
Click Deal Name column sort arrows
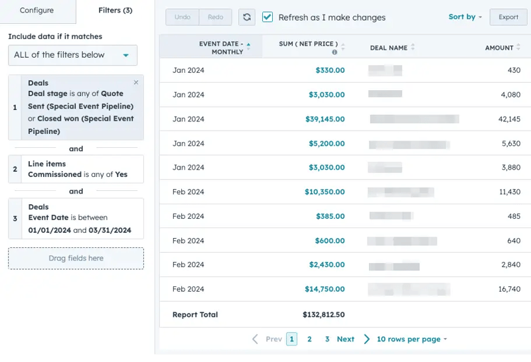[412, 47]
